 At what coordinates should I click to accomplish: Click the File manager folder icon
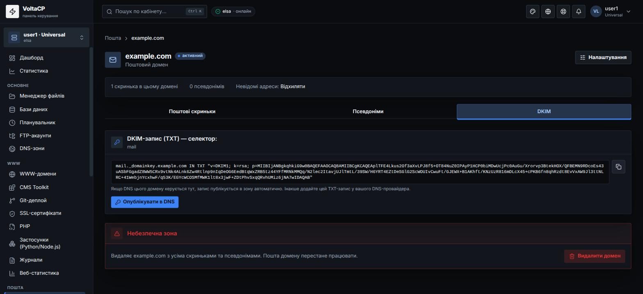12,96
